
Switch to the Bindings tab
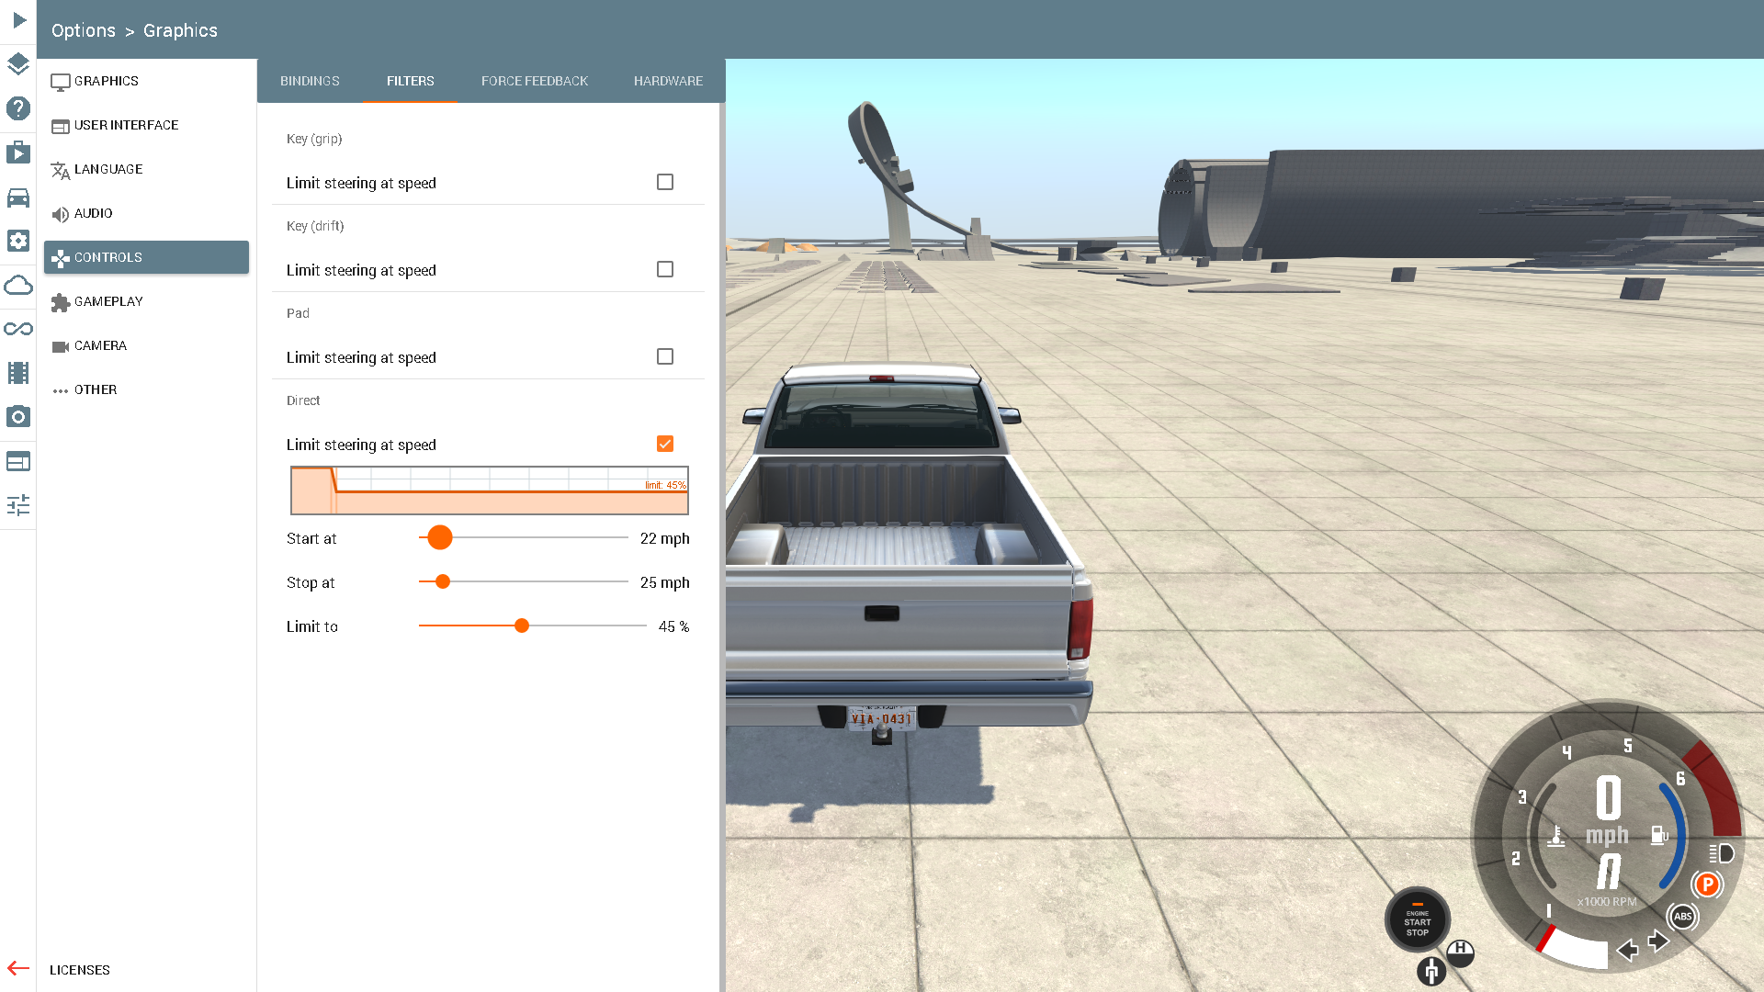tap(310, 81)
